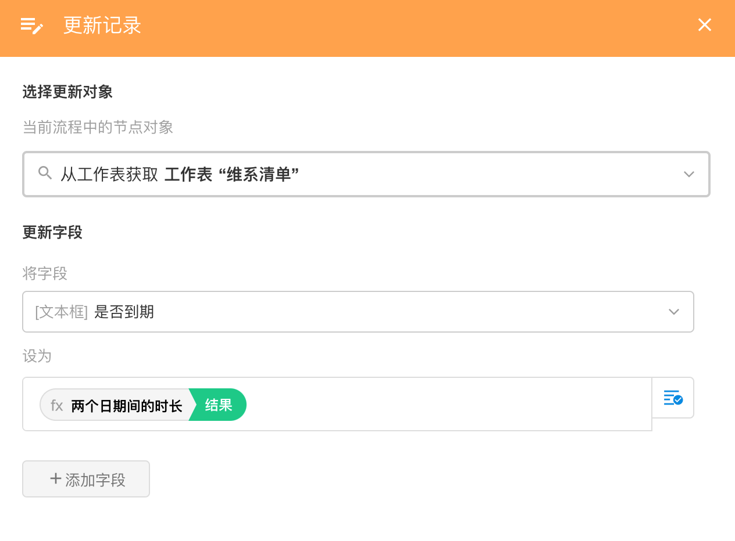Click the 设为 label text
Image resolution: width=735 pixels, height=541 pixels.
[x=37, y=356]
